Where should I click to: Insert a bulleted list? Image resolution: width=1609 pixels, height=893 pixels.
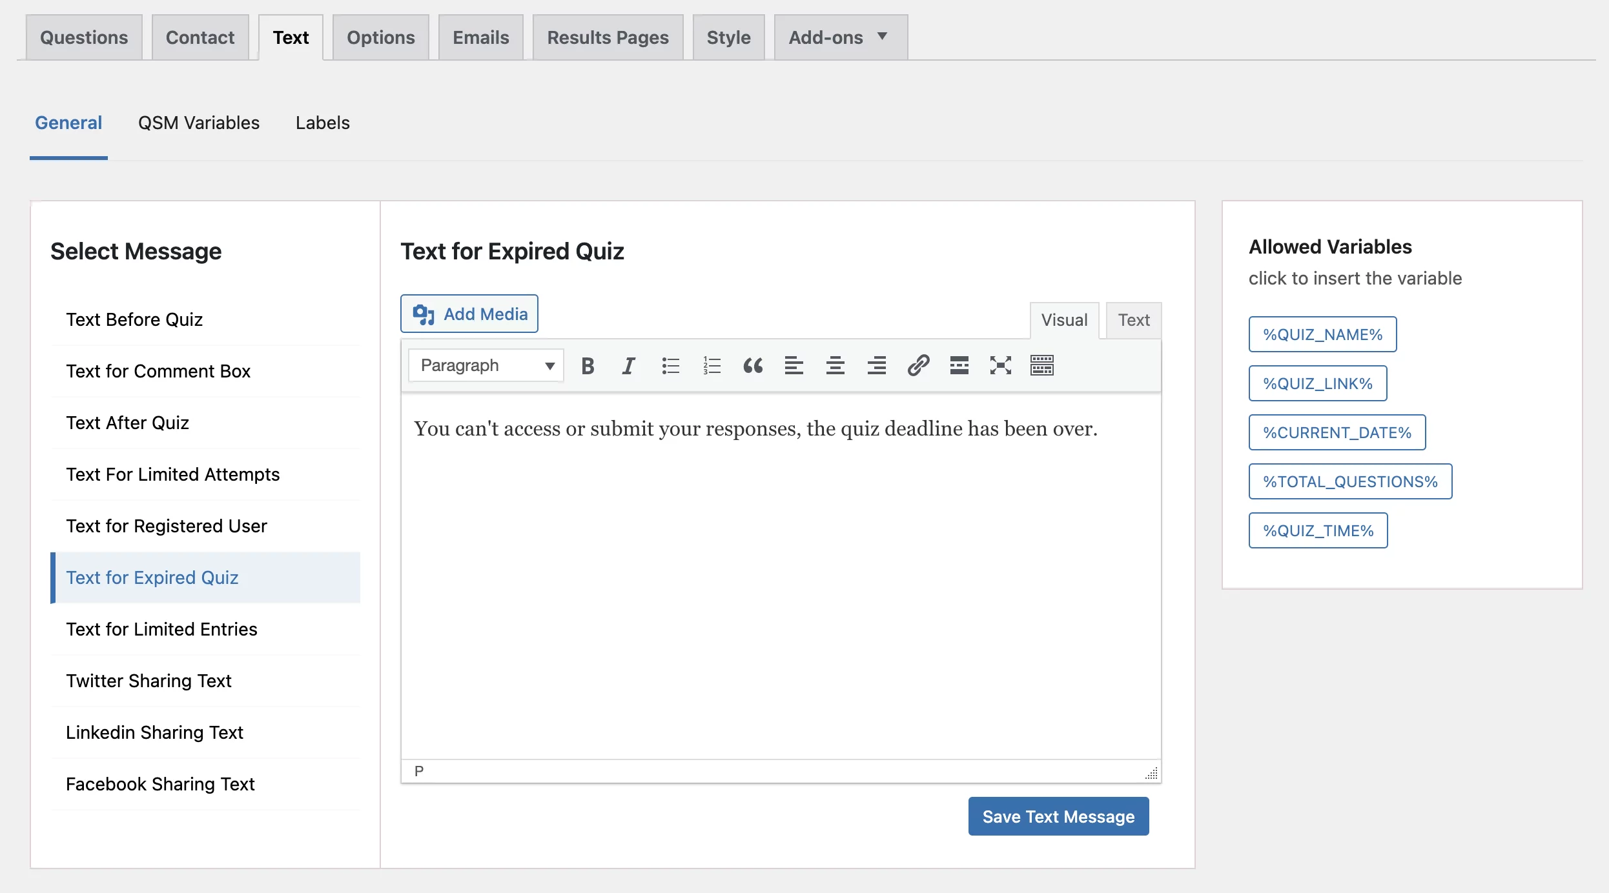[670, 366]
